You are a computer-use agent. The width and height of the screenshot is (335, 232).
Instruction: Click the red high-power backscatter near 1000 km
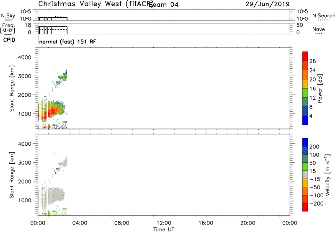coord(51,112)
